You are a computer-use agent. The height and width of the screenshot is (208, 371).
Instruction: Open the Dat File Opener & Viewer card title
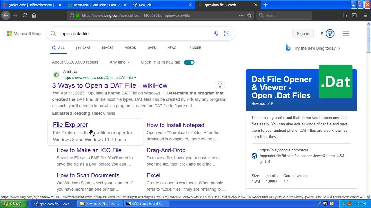(x=282, y=87)
